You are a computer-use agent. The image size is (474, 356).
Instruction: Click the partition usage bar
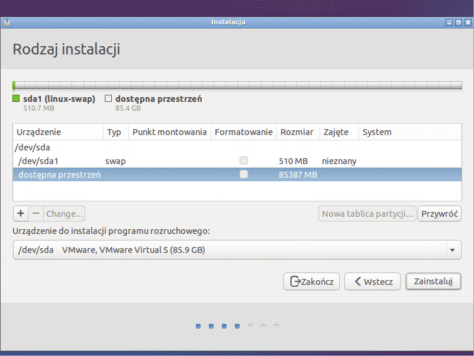click(x=237, y=86)
